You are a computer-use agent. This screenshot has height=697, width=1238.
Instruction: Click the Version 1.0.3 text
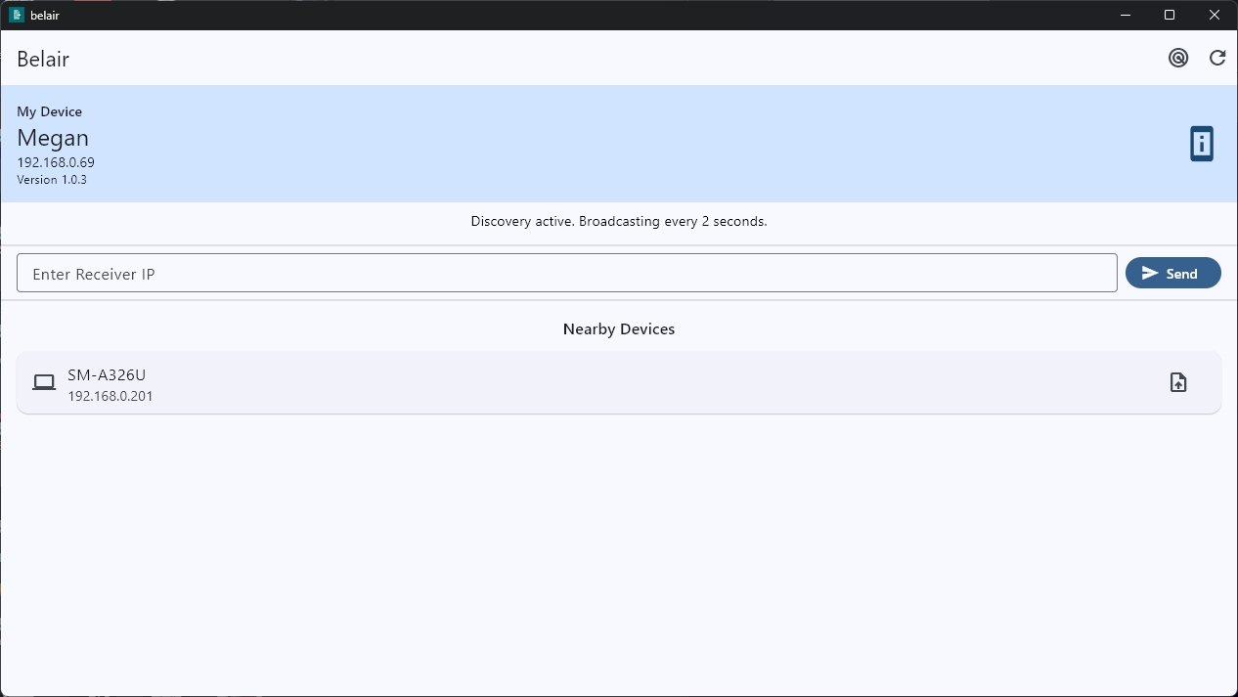(x=52, y=180)
